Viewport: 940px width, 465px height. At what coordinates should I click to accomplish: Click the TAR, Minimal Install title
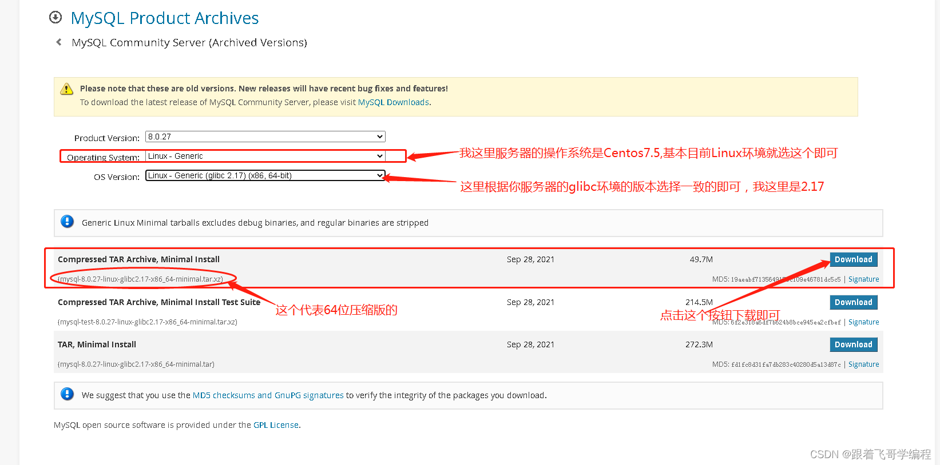(x=97, y=344)
